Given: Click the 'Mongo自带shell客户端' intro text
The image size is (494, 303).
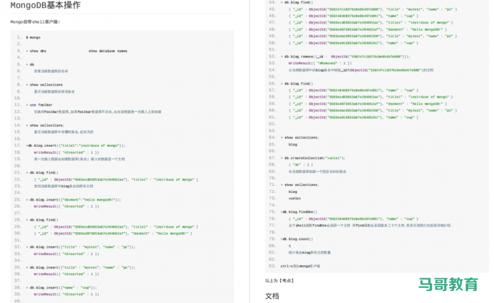Looking at the screenshot, I should (35, 22).
